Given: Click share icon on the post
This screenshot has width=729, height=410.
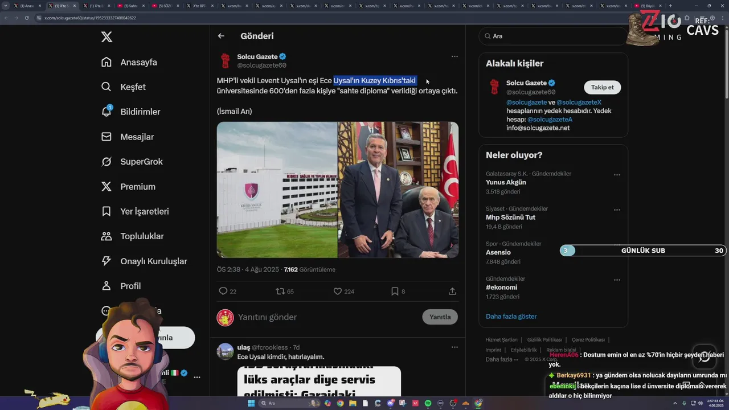Looking at the screenshot, I should [x=452, y=291].
